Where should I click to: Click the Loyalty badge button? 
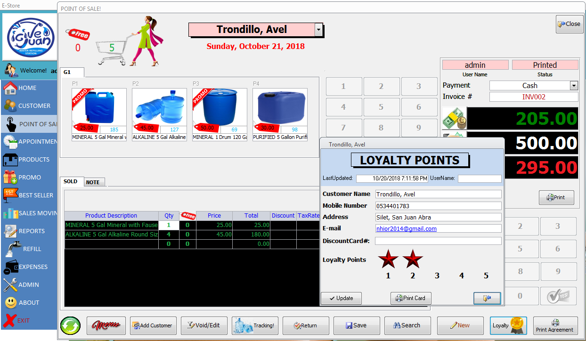tap(508, 325)
